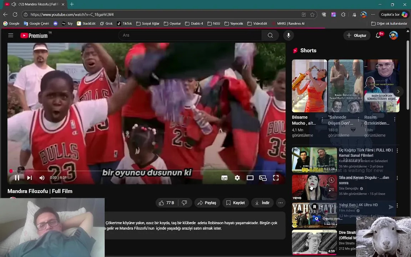Open options for Rasim Öztekin short
The image size is (411, 257).
395,120
